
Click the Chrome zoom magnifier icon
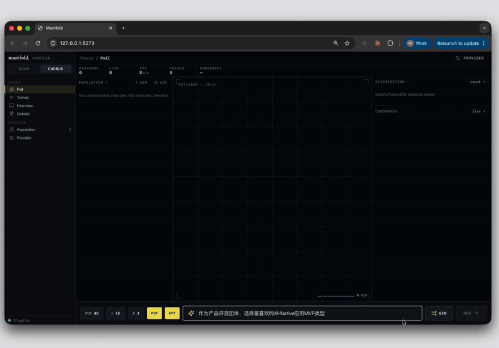(336, 43)
